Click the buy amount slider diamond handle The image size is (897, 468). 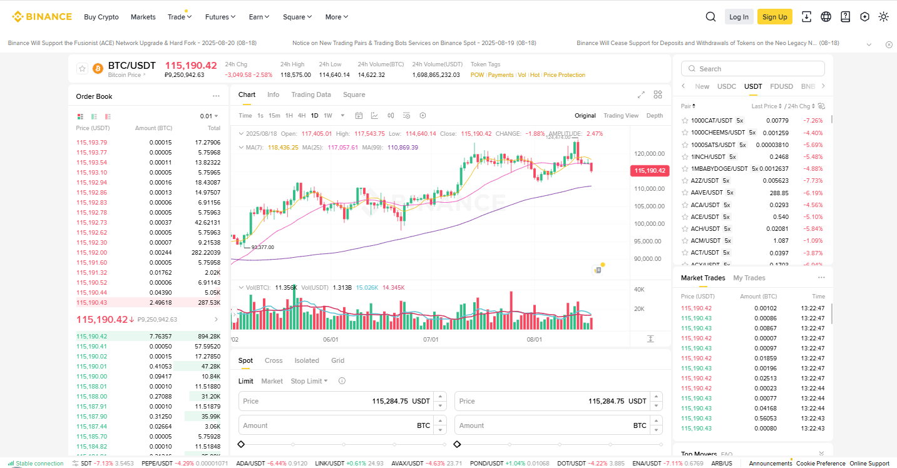pos(241,444)
